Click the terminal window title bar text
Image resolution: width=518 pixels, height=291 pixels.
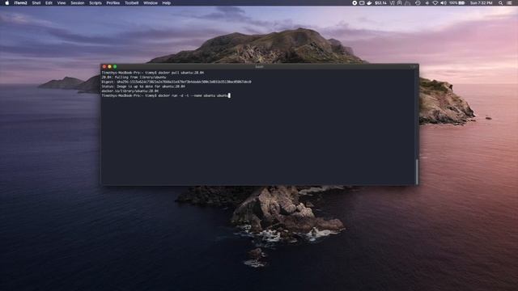pyautogui.click(x=259, y=66)
